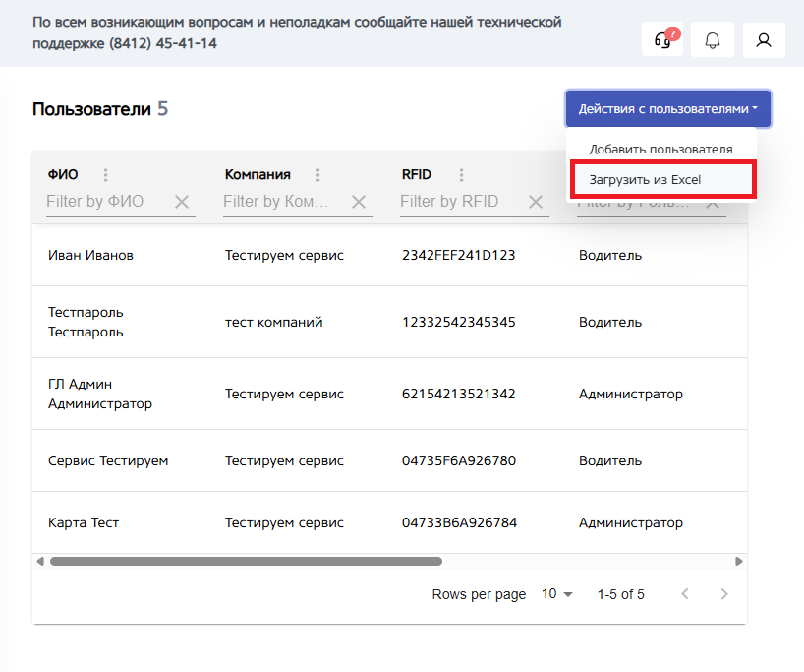Click the Пользователи heading

coord(91,109)
